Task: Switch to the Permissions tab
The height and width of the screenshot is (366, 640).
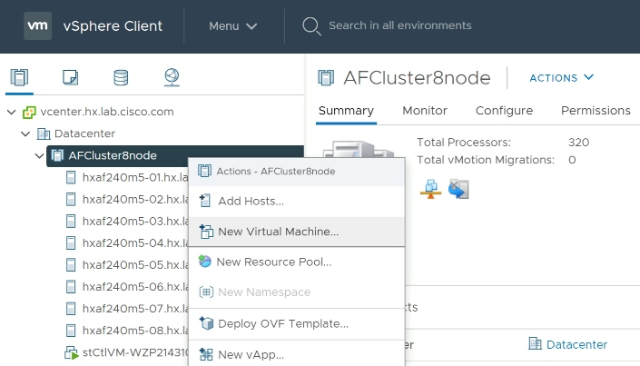Action: (x=596, y=111)
